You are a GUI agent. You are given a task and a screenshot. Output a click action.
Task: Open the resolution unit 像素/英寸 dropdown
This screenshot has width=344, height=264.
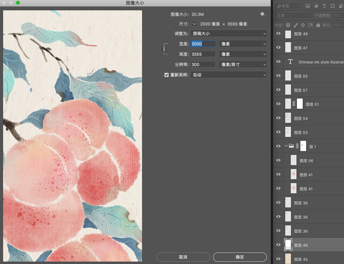[243, 65]
